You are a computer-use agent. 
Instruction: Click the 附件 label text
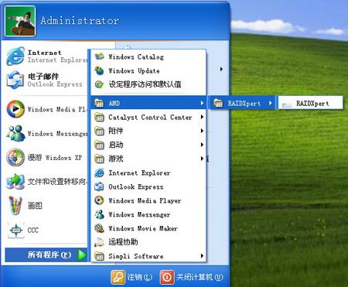coord(116,131)
